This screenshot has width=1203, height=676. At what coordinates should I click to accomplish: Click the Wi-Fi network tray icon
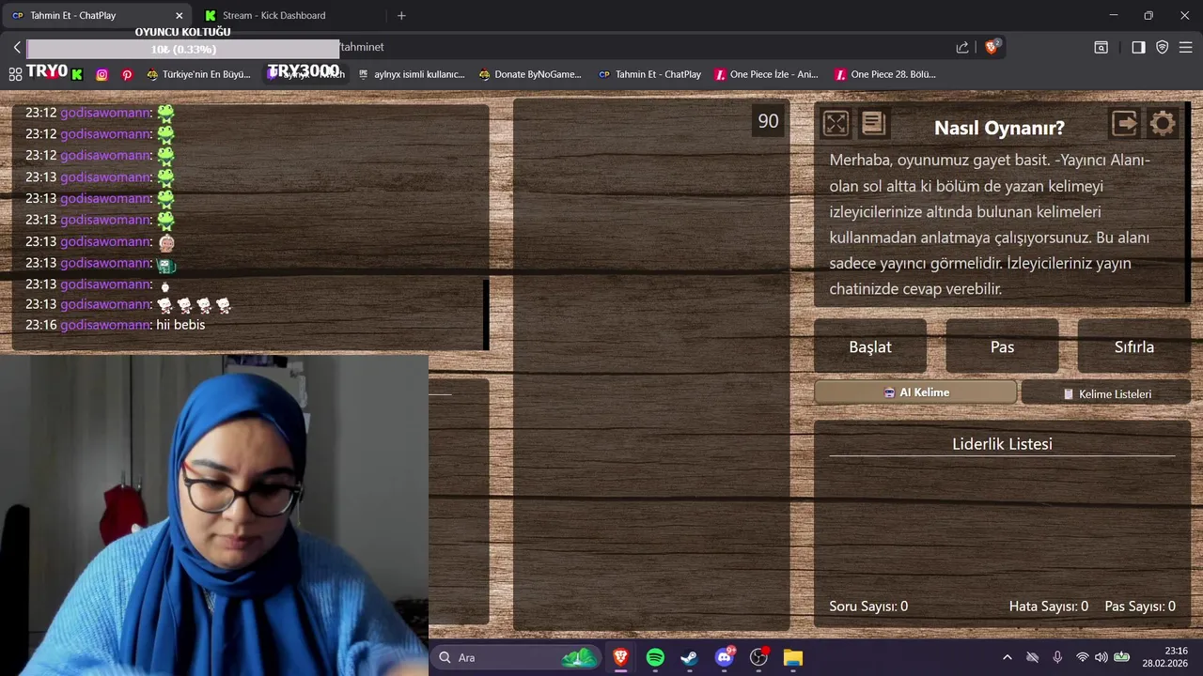(1082, 657)
